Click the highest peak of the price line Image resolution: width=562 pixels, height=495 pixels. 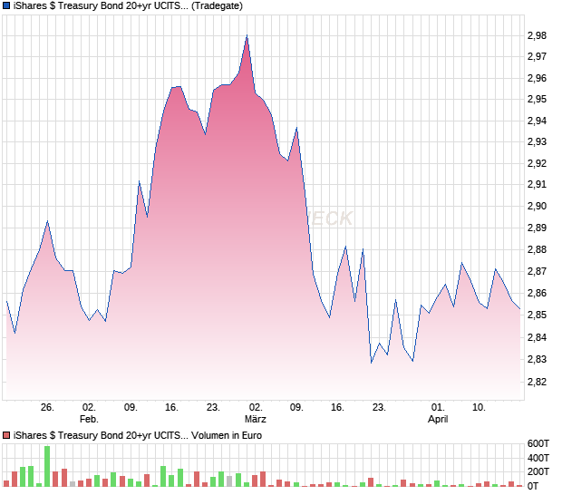coord(247,36)
